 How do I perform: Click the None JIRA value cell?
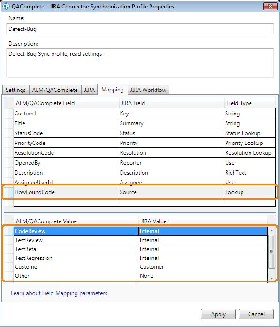click(x=203, y=276)
